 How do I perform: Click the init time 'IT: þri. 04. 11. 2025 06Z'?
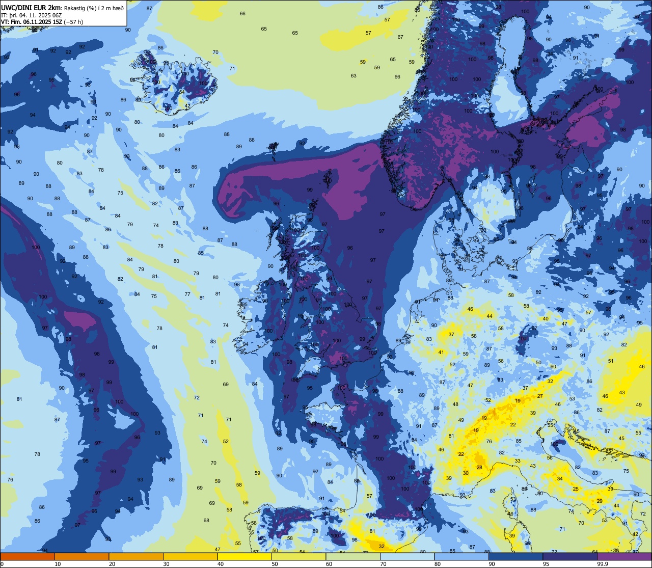point(32,15)
